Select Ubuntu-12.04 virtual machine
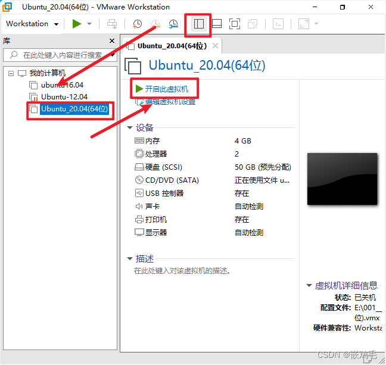Image resolution: width=386 pixels, height=365 pixels. point(64,97)
